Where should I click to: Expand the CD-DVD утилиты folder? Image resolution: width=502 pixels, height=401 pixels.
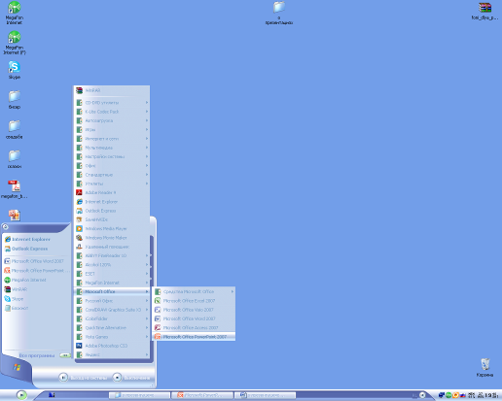click(112, 103)
